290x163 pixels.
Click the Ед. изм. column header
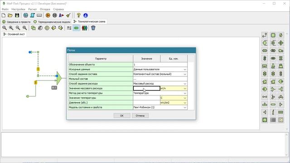pos(174,58)
